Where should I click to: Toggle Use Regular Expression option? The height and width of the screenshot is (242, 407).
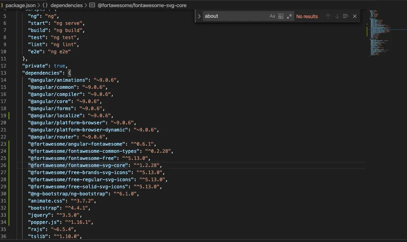[x=290, y=16]
